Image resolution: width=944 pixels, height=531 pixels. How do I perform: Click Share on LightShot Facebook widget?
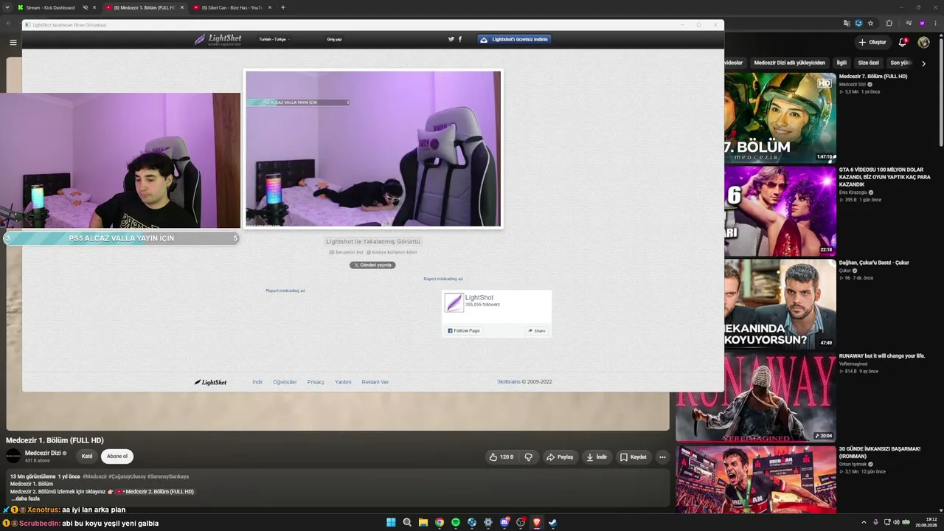[x=537, y=330]
